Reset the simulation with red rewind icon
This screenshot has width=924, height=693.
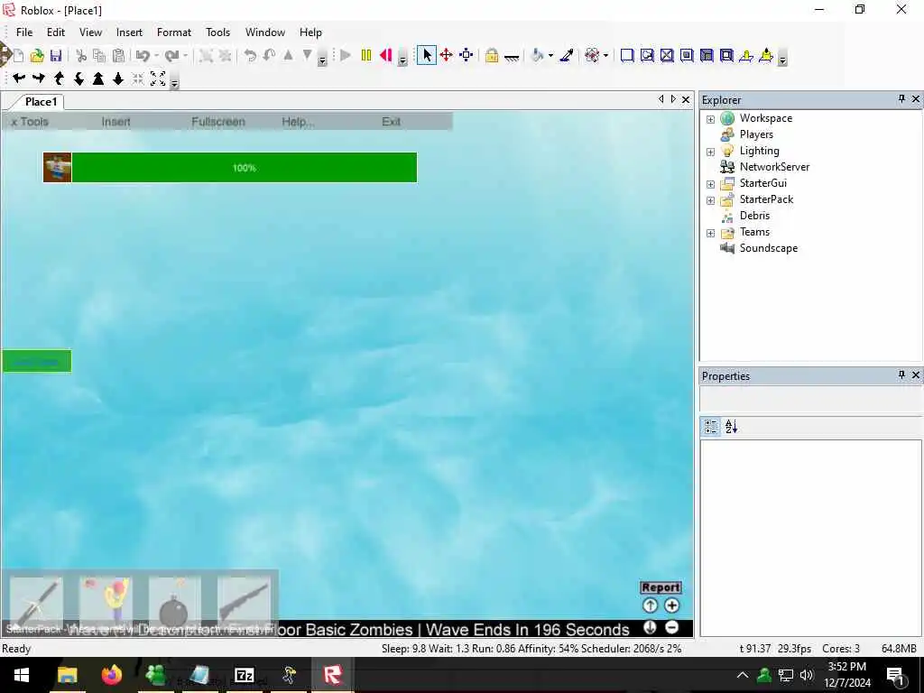pos(386,55)
